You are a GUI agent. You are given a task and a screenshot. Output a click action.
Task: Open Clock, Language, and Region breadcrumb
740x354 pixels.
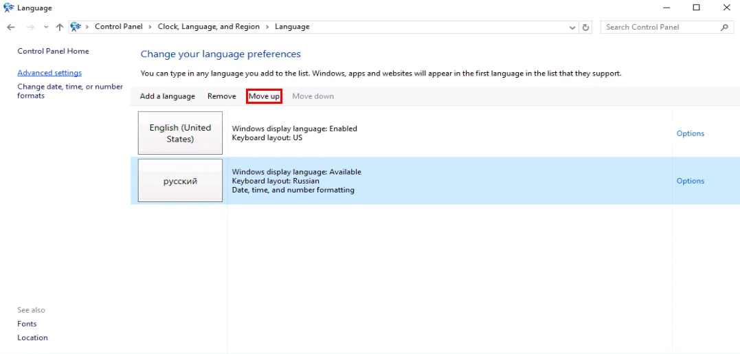pos(208,27)
